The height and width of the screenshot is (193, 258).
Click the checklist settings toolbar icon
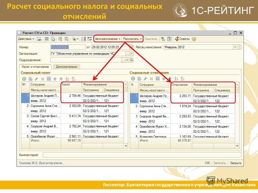90,39
